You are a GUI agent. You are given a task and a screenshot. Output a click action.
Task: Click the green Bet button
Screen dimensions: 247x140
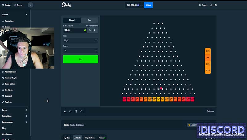point(81,59)
